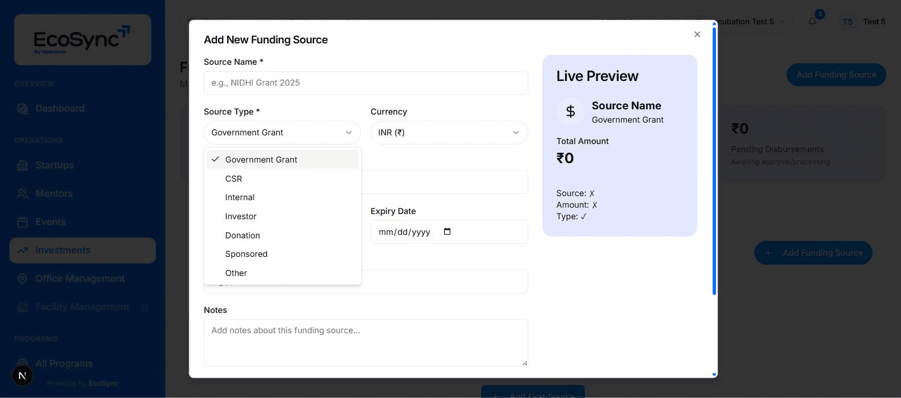This screenshot has height=398, width=901.
Task: Click the T5 user avatar
Action: 848,21
